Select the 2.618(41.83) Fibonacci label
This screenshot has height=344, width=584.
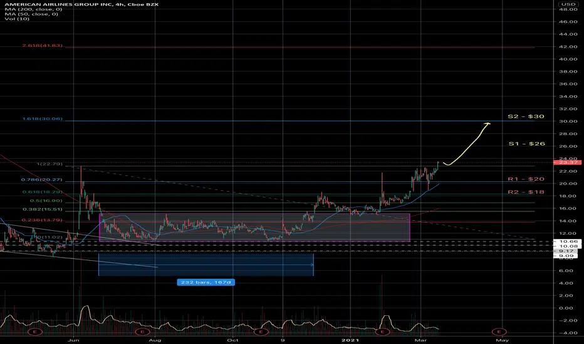tap(42, 46)
